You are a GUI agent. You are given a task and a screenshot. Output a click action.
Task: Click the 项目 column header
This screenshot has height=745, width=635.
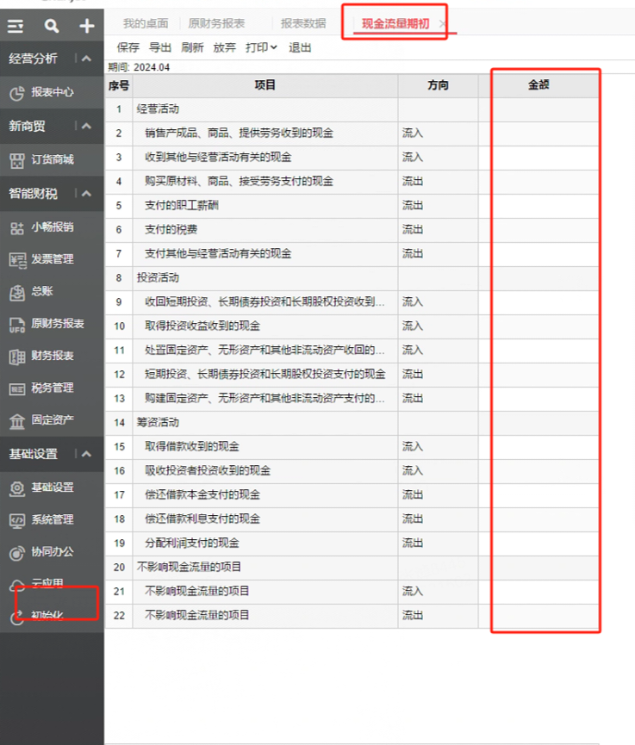pos(265,85)
